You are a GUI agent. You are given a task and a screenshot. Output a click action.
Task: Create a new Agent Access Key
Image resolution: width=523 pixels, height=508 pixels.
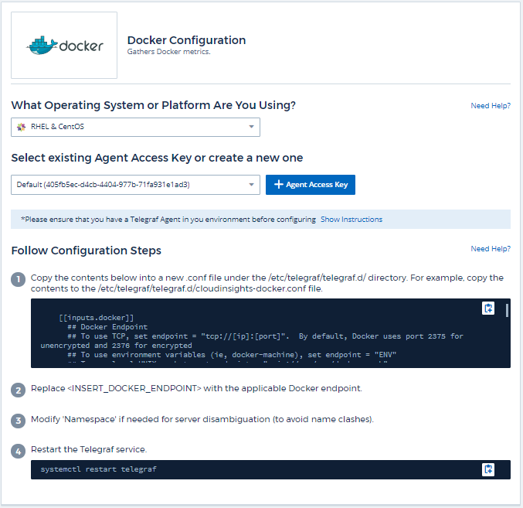pos(311,185)
